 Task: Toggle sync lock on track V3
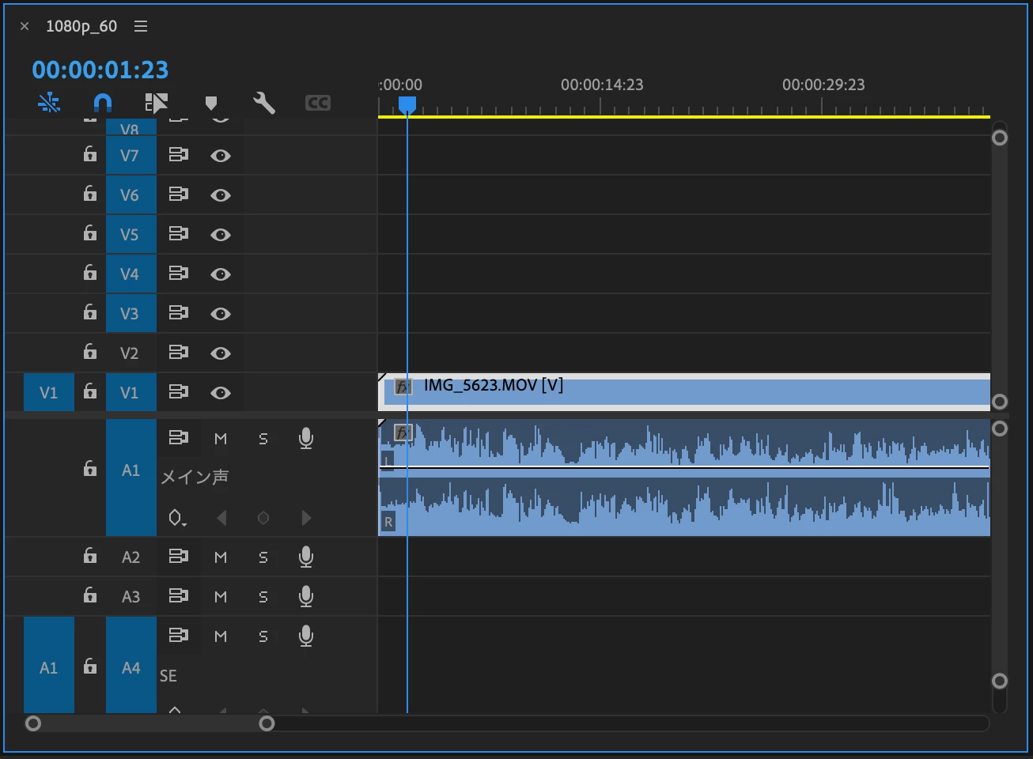pyautogui.click(x=179, y=313)
